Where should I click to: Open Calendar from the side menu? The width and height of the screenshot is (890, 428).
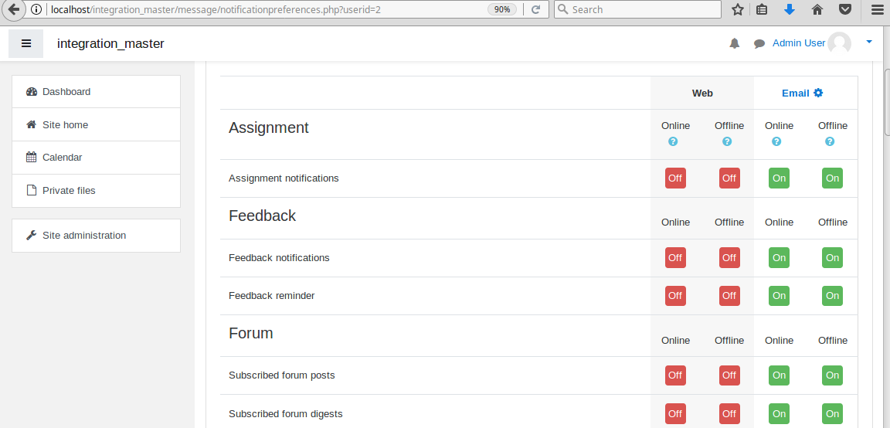(96, 158)
